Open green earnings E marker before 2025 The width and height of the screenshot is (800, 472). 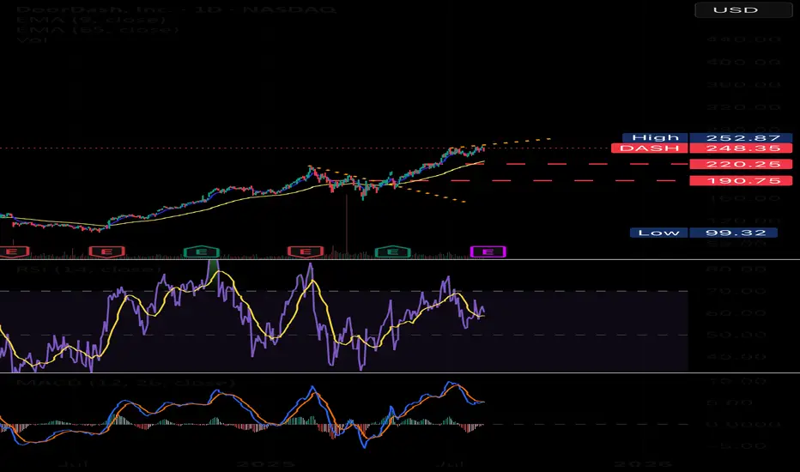[202, 251]
